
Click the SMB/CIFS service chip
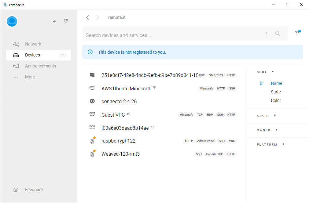(x=216, y=75)
